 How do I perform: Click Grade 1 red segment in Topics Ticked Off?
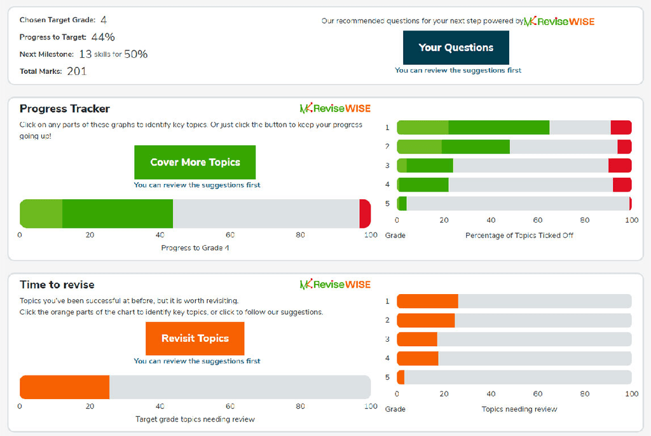click(620, 127)
